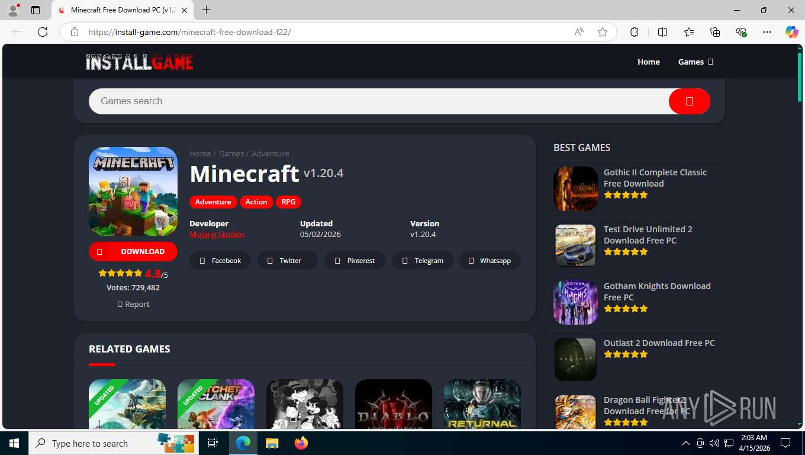Open the Returnal related game thumbnail
The height and width of the screenshot is (455, 805).
[x=482, y=404]
